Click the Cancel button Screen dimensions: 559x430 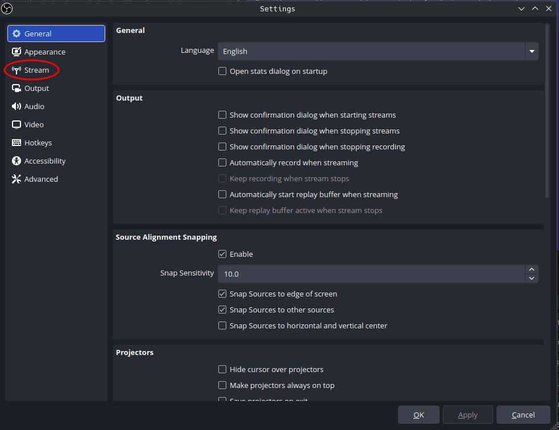point(523,415)
